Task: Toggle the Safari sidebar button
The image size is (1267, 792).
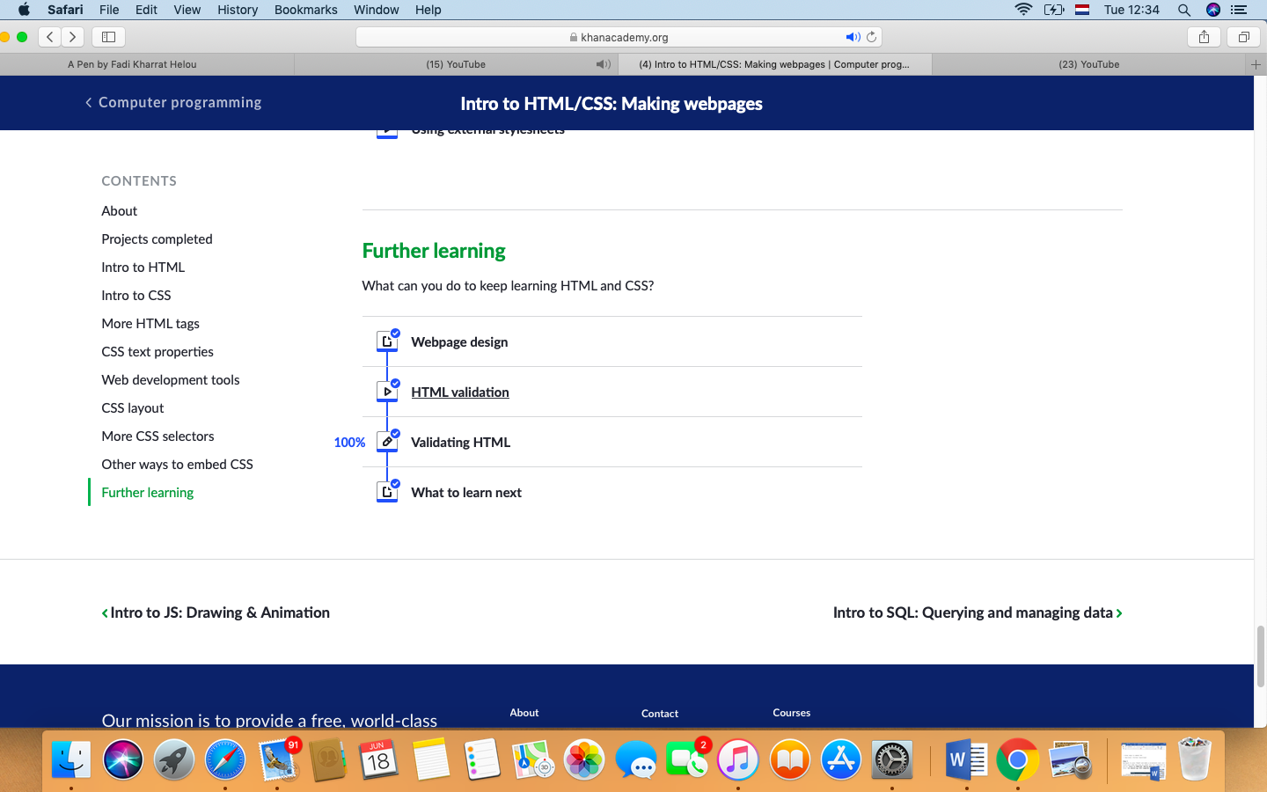Action: tap(109, 37)
